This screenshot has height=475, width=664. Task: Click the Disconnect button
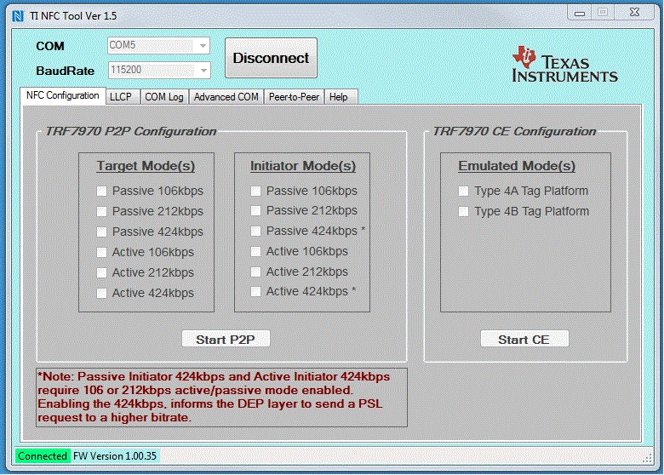(x=271, y=58)
